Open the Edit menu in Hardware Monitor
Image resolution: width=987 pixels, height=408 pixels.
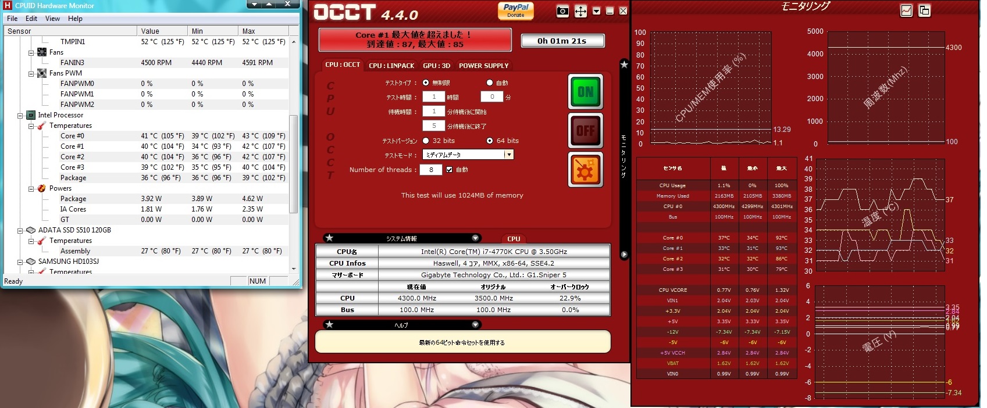(31, 19)
